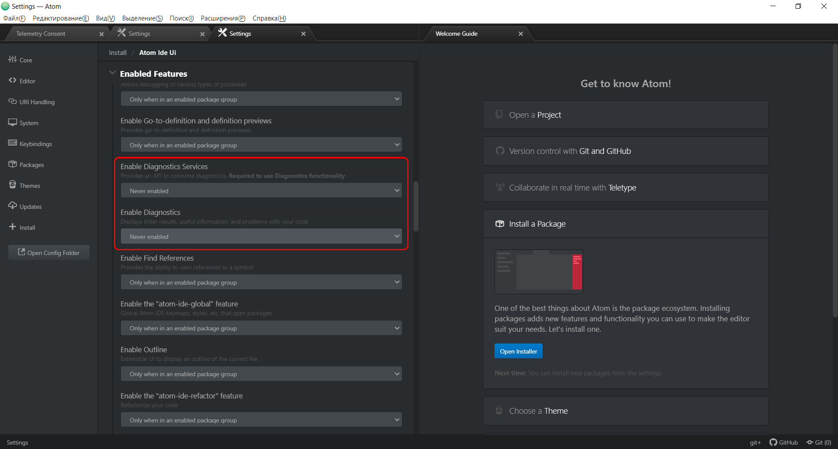
Task: Select URI Handling in sidebar
Action: click(37, 102)
